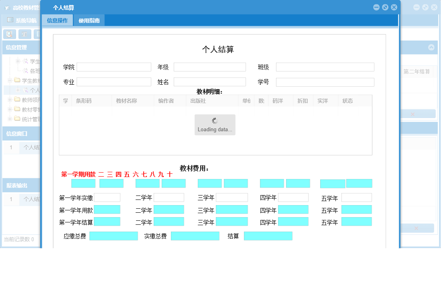Screen dimensions: 441x283
Task: Expand the 教师领用 tree node
Action: click(10, 100)
